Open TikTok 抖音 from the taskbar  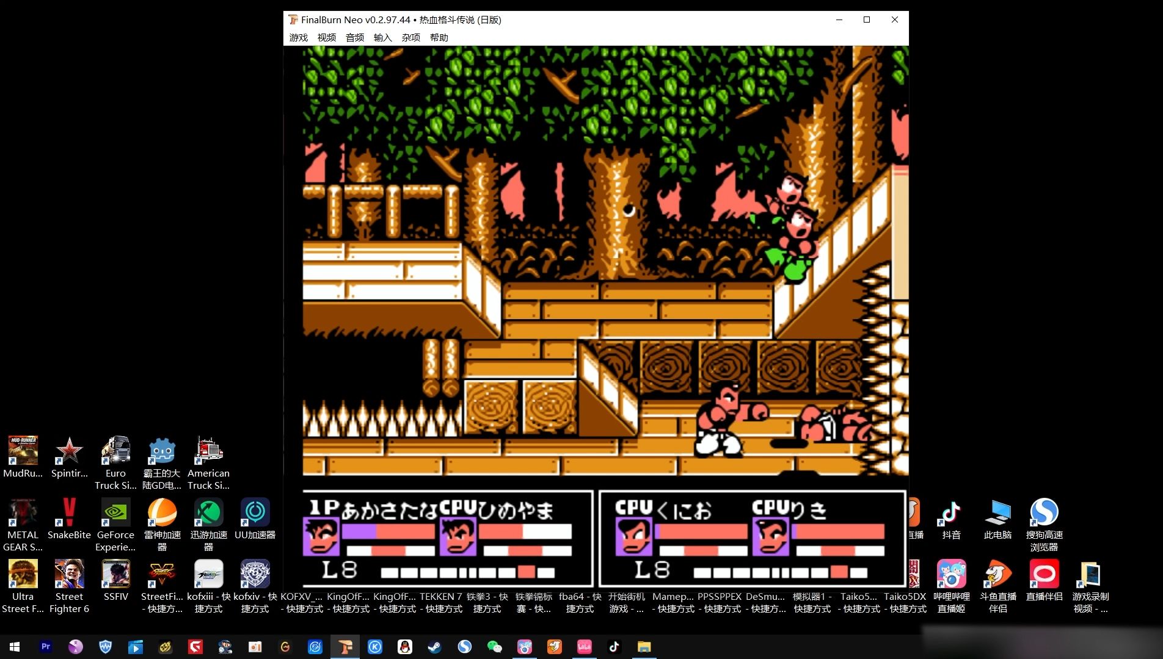(614, 647)
